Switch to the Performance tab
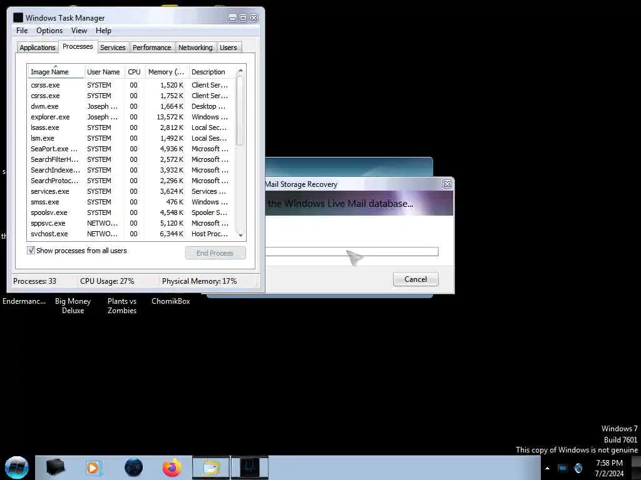The height and width of the screenshot is (480, 641). (151, 47)
